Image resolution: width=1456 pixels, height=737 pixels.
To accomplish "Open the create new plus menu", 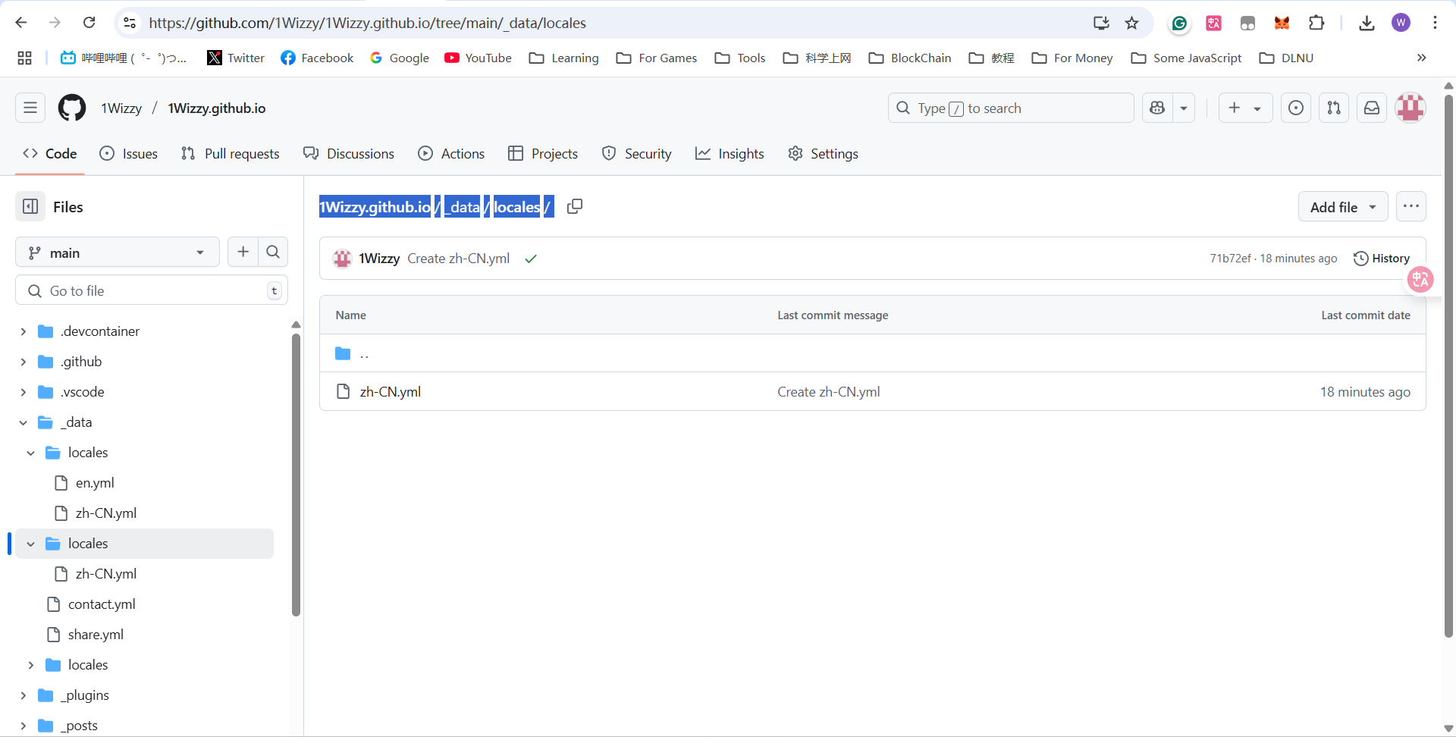I will [x=1245, y=108].
